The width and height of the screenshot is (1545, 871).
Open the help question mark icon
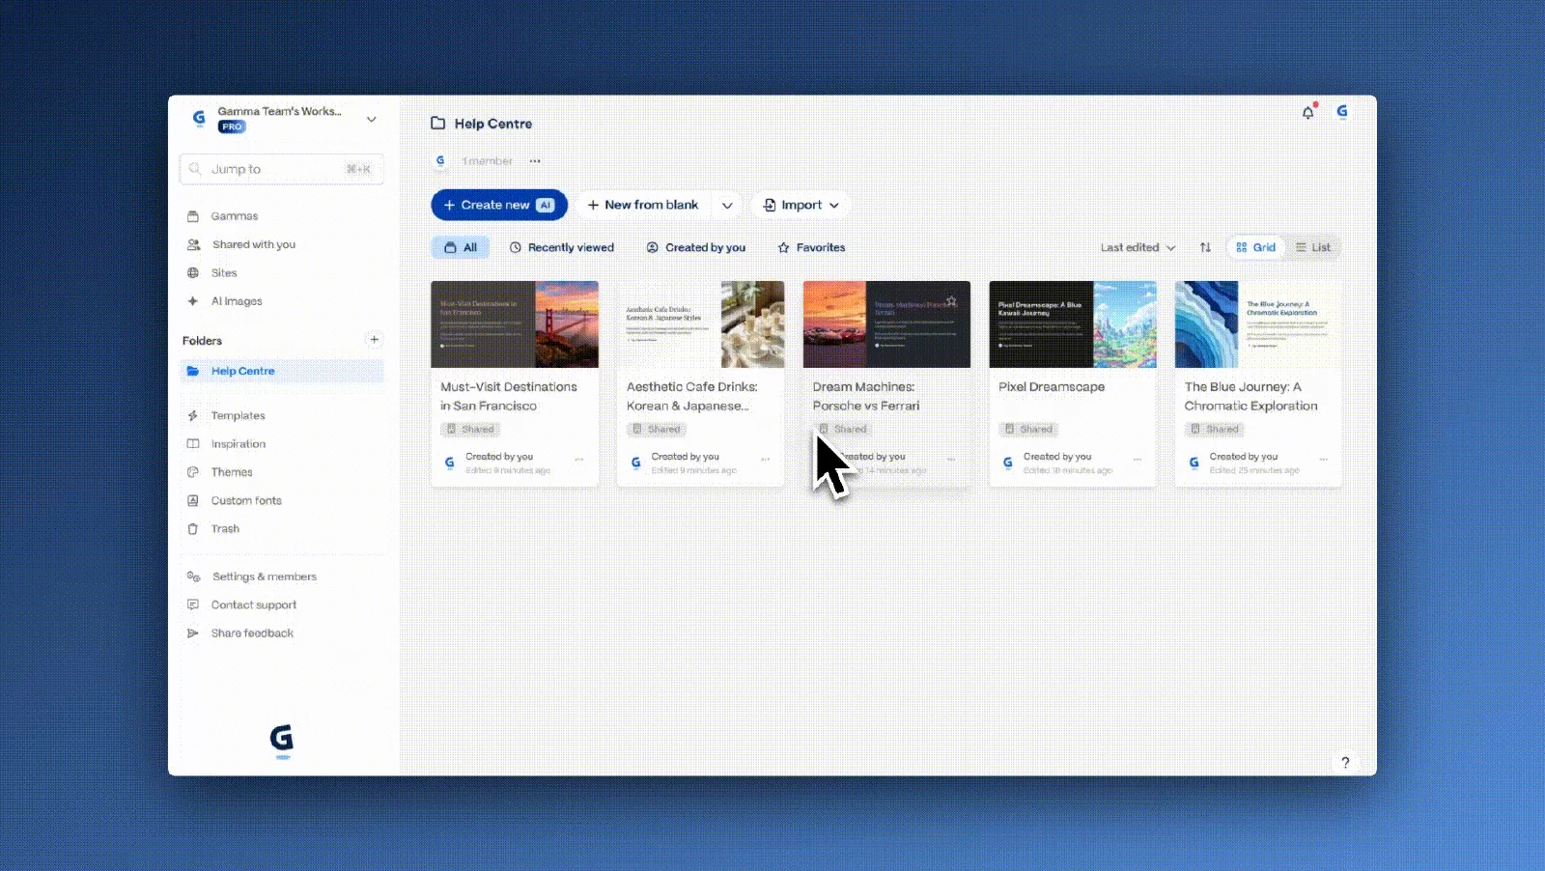click(x=1345, y=762)
